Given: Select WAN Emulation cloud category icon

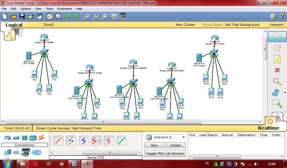Looking at the screenshot, I should coord(16,152).
